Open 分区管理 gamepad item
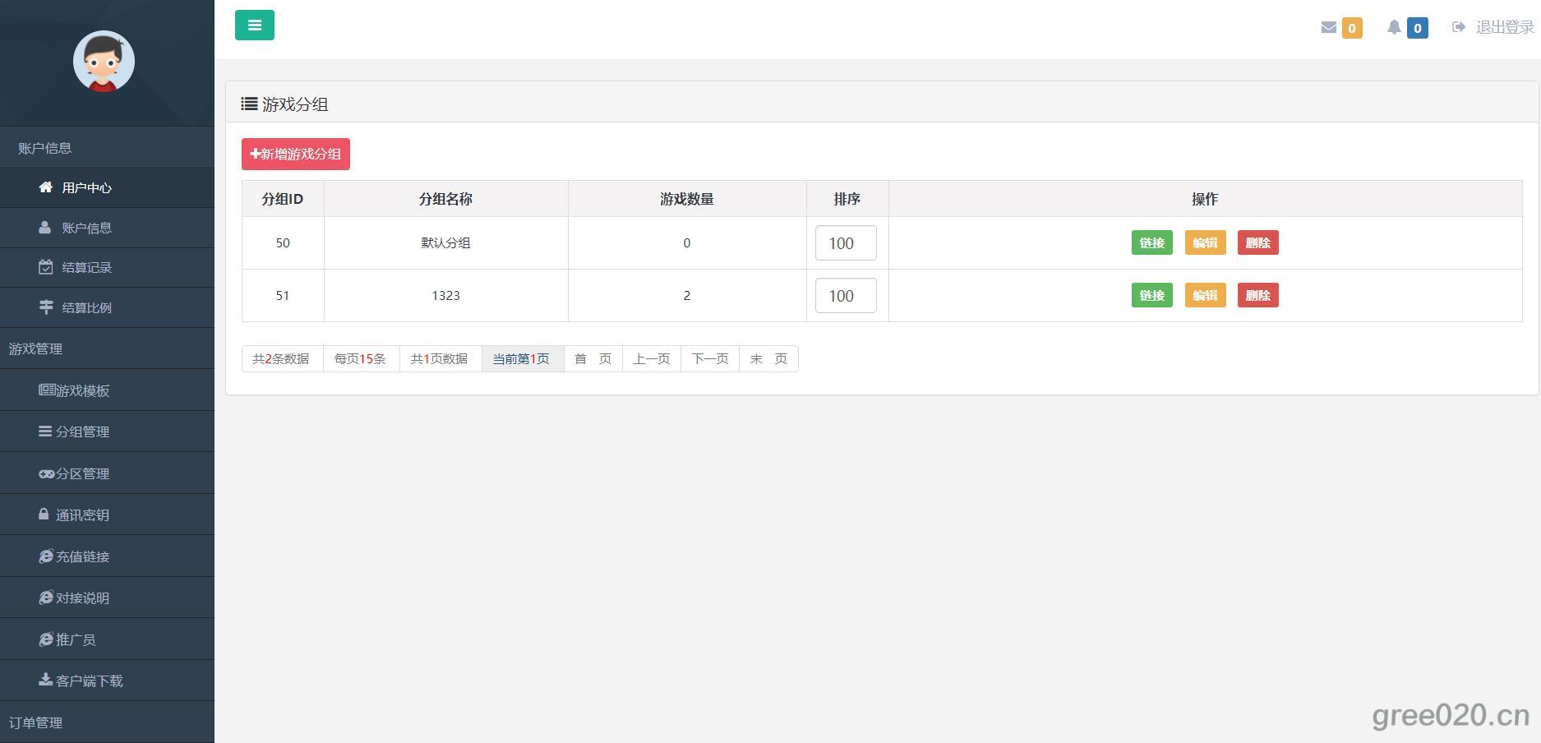 point(75,474)
